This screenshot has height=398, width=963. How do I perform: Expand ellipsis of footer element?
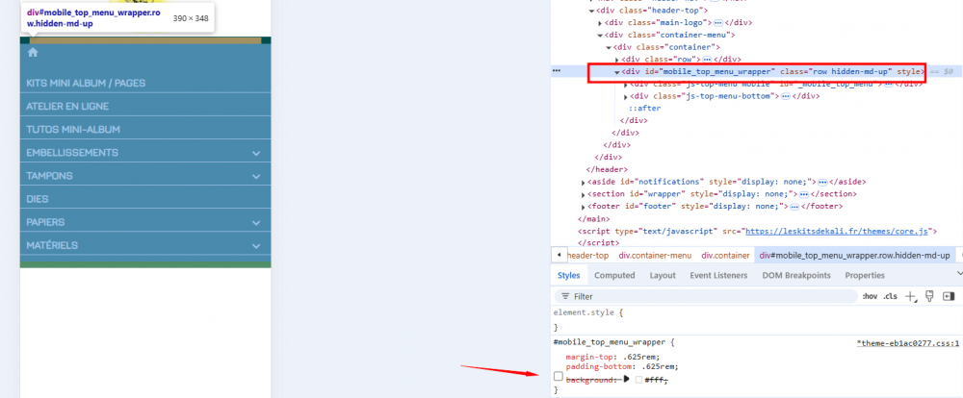794,207
